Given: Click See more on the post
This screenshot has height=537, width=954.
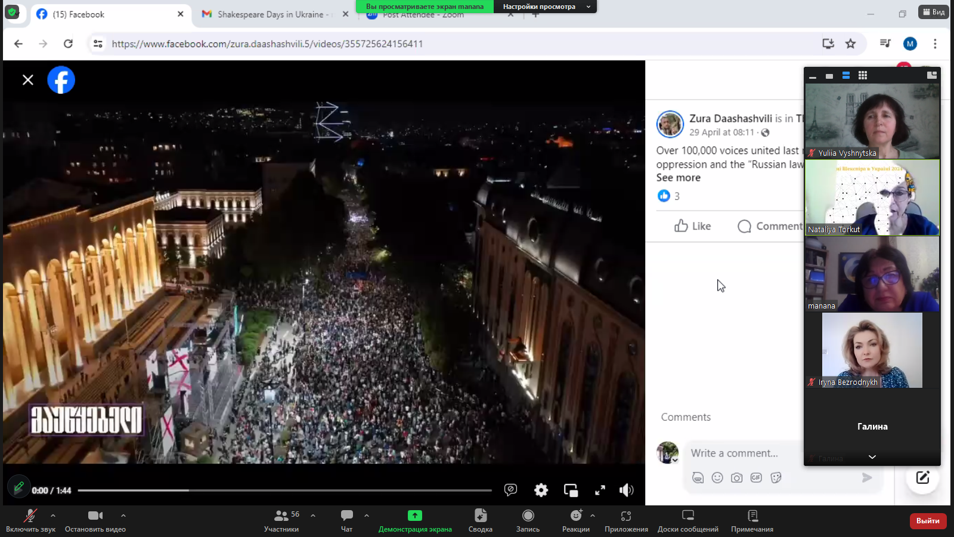Looking at the screenshot, I should tap(678, 178).
